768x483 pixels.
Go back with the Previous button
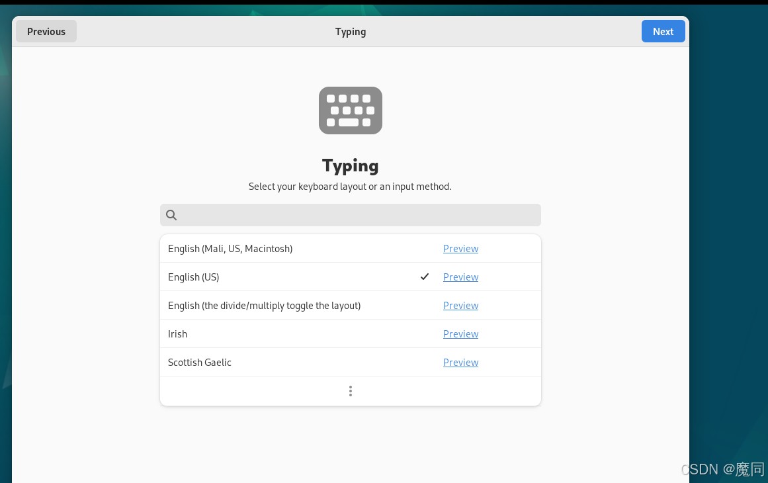pyautogui.click(x=46, y=31)
